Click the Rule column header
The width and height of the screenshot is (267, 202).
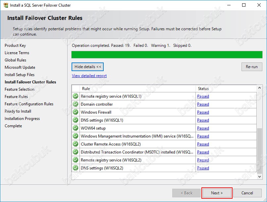(x=137, y=89)
